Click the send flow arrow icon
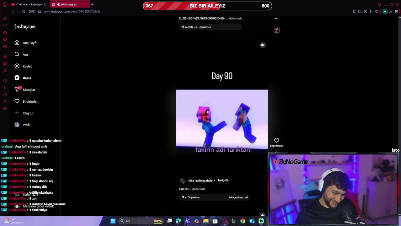Screen dimensions: 401x226 tap(371, 12)
